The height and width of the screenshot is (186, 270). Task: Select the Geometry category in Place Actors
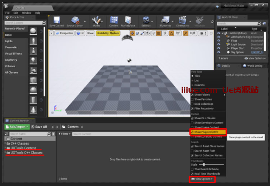click(x=11, y=60)
